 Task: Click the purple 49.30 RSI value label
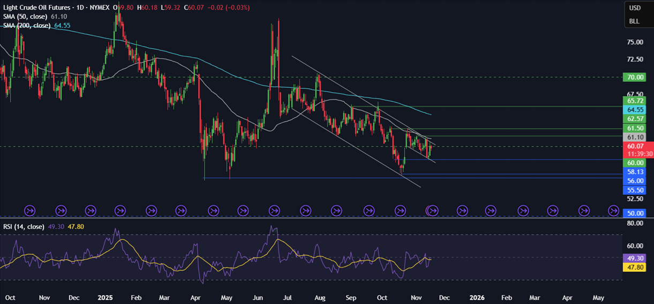(x=635, y=257)
